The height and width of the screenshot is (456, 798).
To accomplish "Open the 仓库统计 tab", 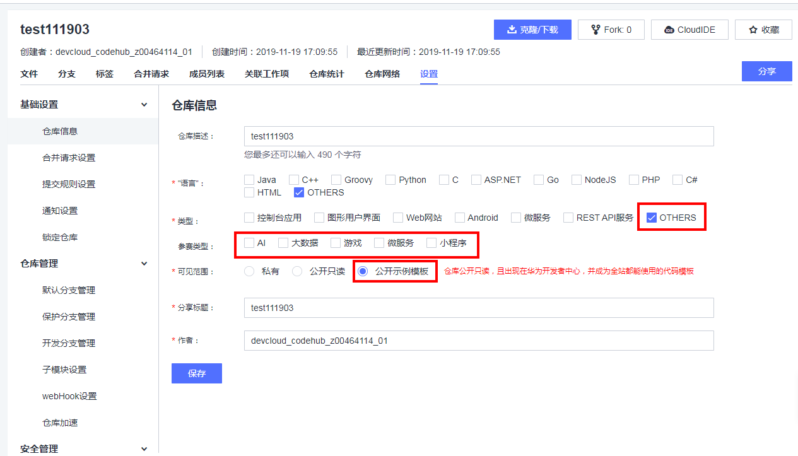I will coord(327,74).
